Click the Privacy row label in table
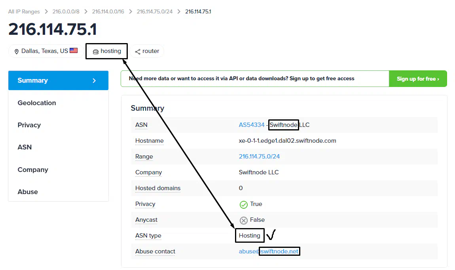The image size is (455, 270). [x=145, y=204]
